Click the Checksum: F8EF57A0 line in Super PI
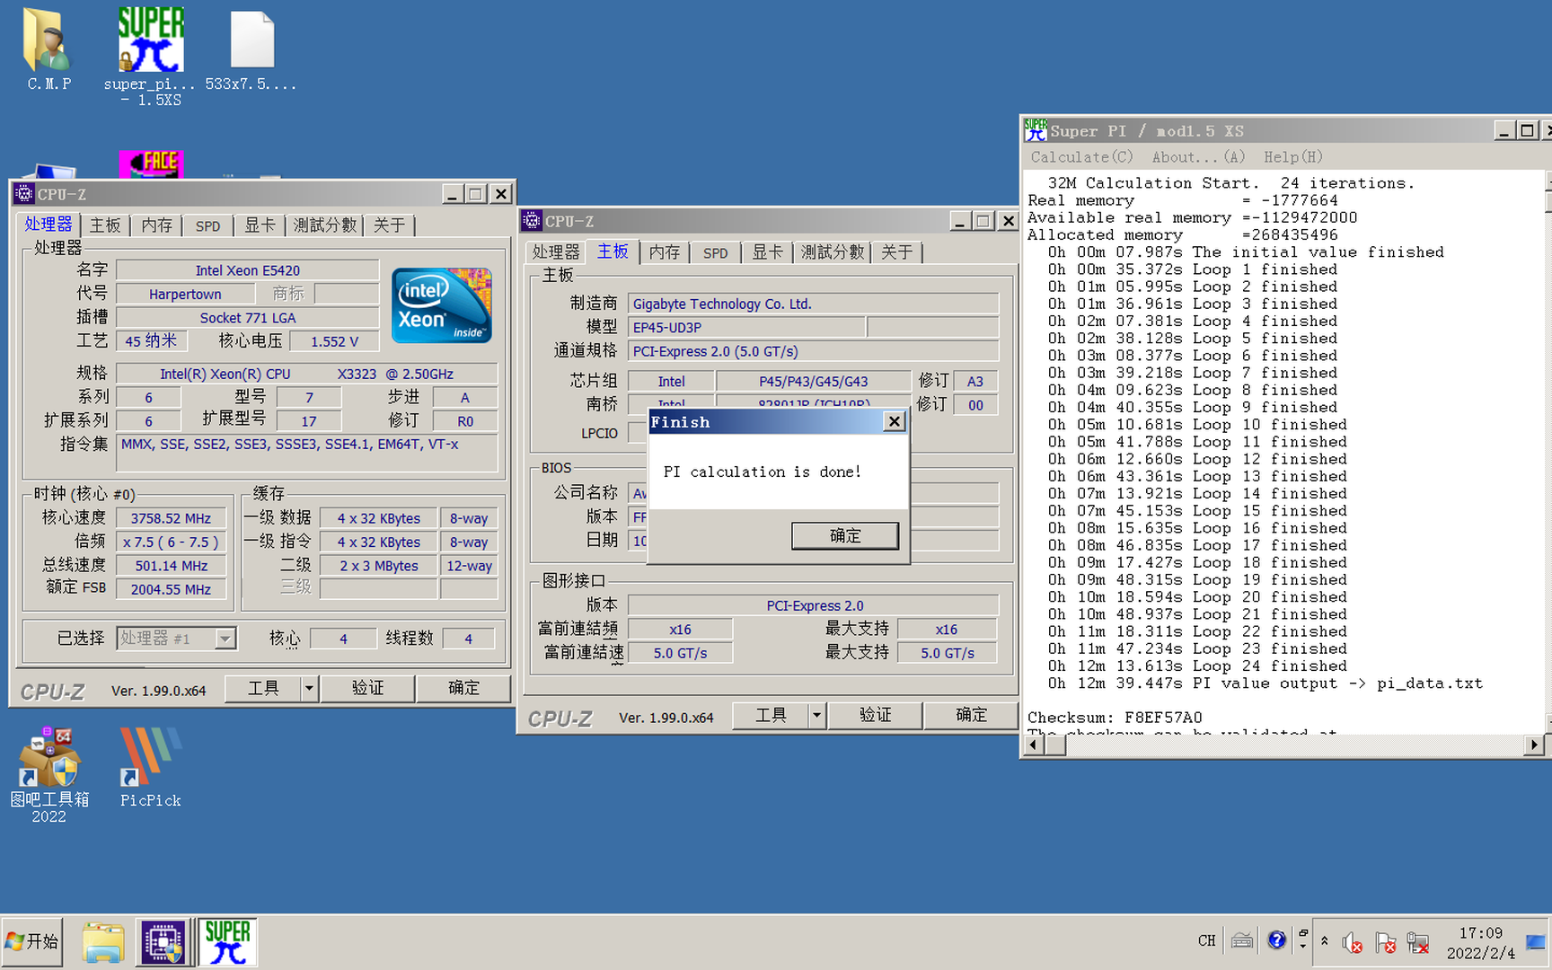Viewport: 1552px width, 970px height. [x=1114, y=718]
